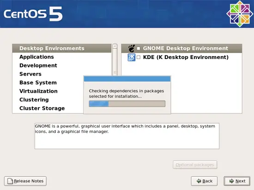
Task: Click the 'Checking dependencies in packages' message
Action: 127,94
